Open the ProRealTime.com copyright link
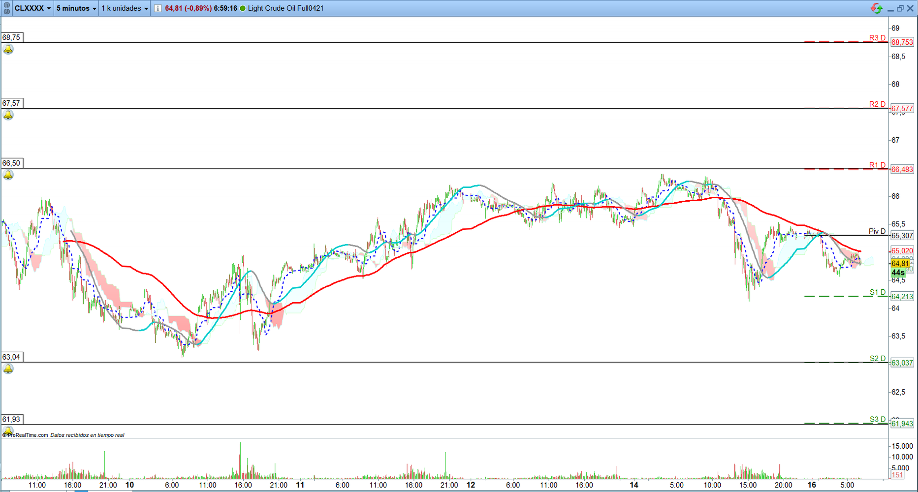This screenshot has height=492, width=918. [25, 435]
